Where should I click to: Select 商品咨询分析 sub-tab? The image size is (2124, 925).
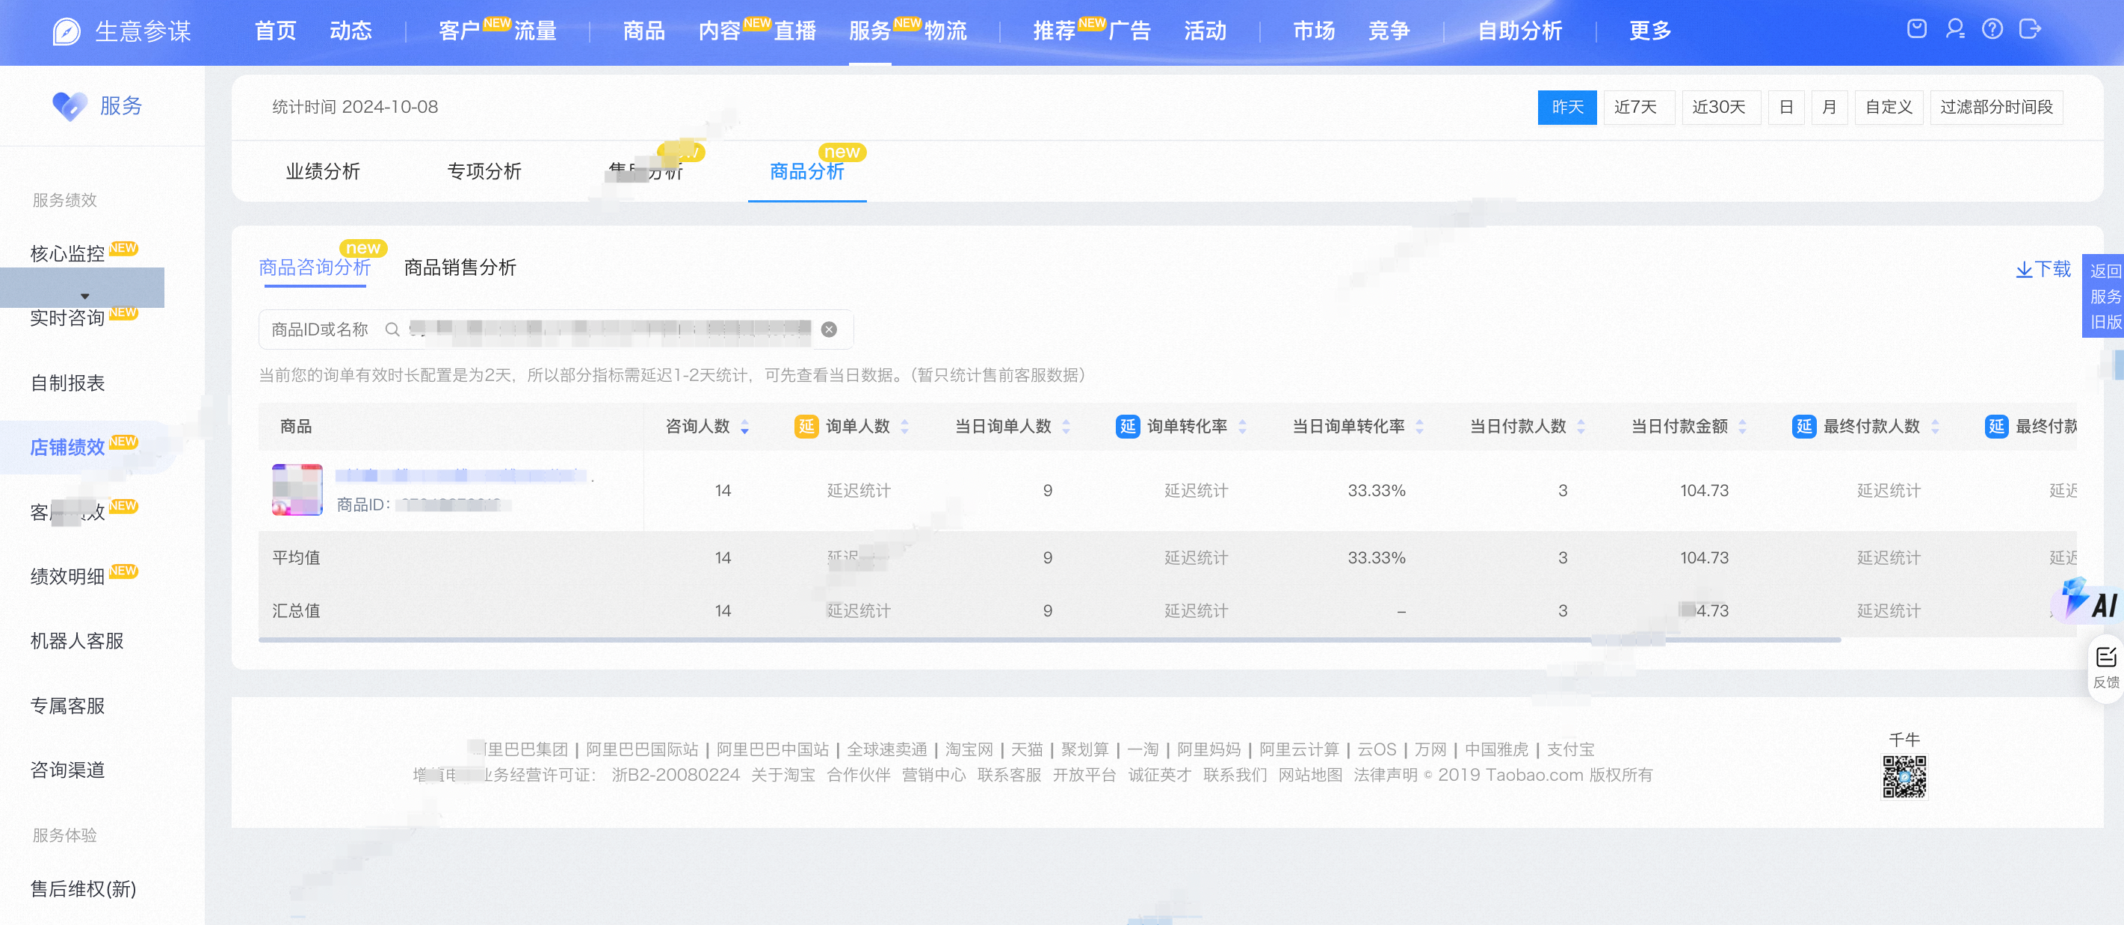coord(315,267)
